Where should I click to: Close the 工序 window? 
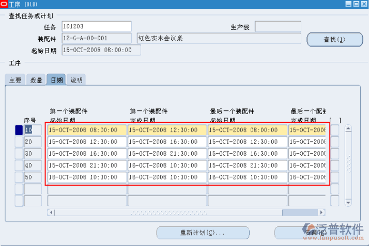[364, 4]
